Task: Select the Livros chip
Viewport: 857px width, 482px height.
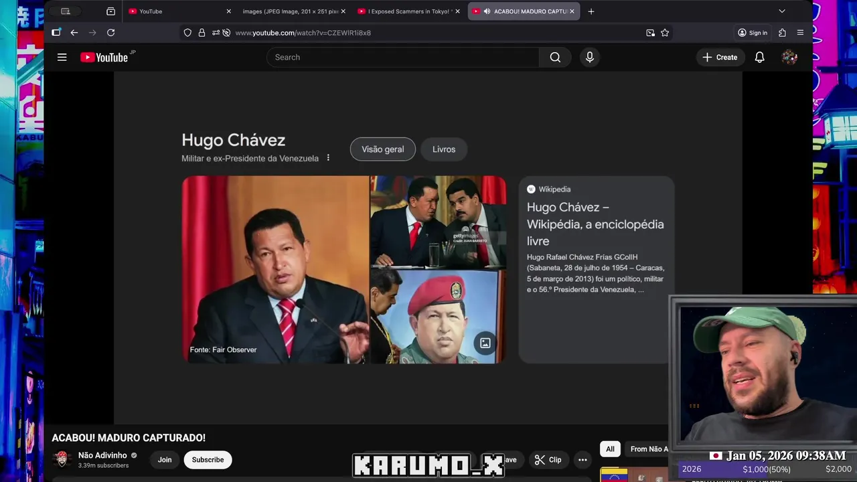Action: [444, 149]
